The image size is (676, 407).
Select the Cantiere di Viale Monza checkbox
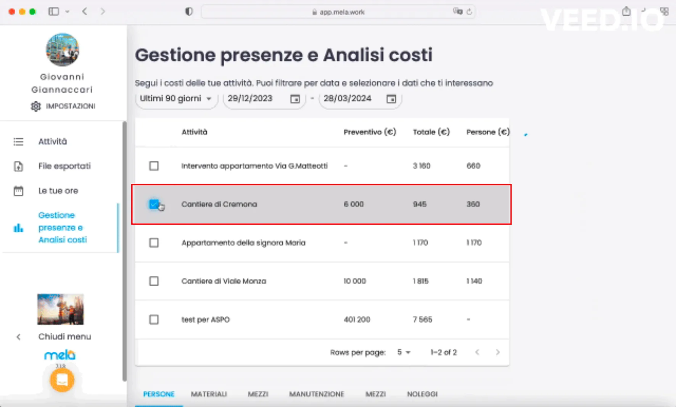point(154,281)
